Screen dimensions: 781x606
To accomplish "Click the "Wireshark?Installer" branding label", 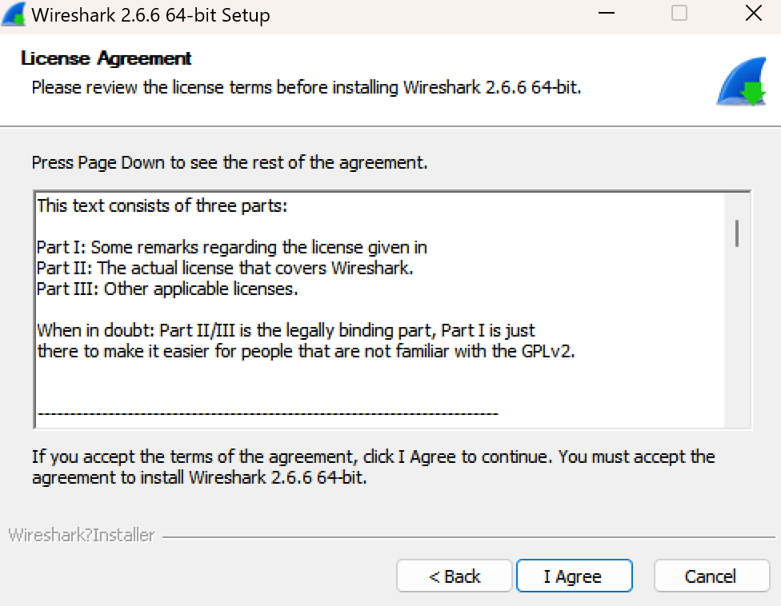I will click(82, 536).
